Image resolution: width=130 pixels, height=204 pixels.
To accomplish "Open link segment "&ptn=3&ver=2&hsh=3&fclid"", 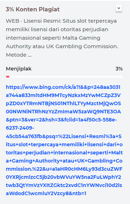I will pos(42,120).
